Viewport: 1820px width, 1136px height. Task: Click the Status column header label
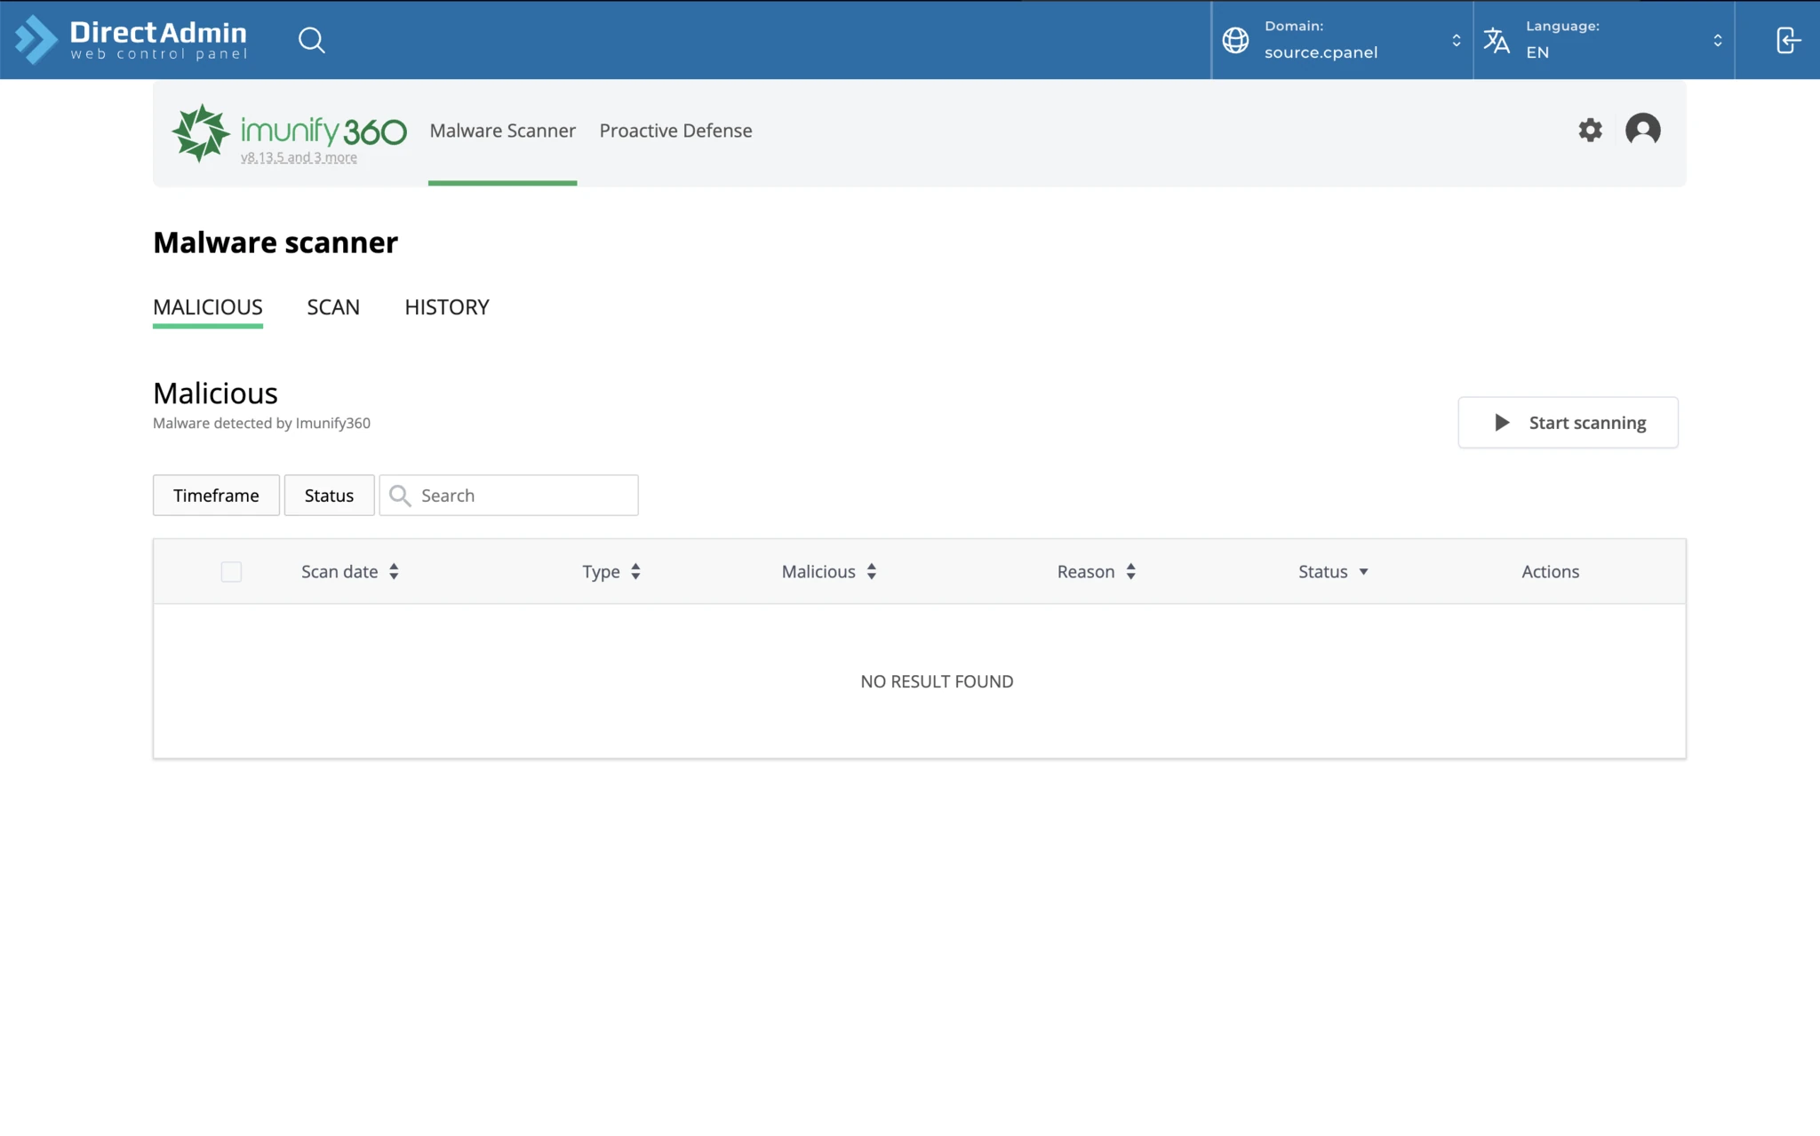point(1322,572)
